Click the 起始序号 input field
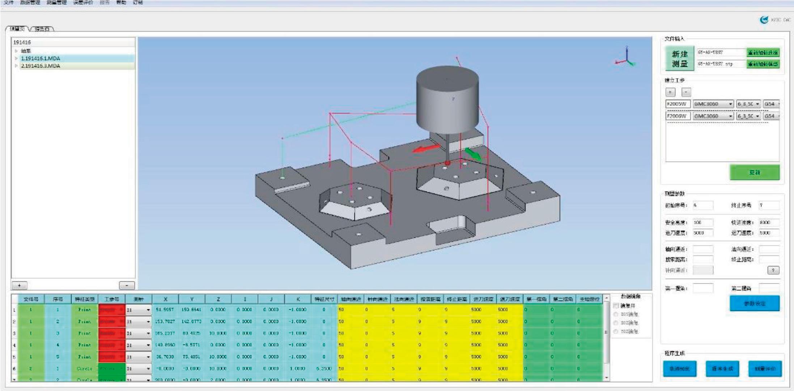The height and width of the screenshot is (391, 794). coord(703,205)
